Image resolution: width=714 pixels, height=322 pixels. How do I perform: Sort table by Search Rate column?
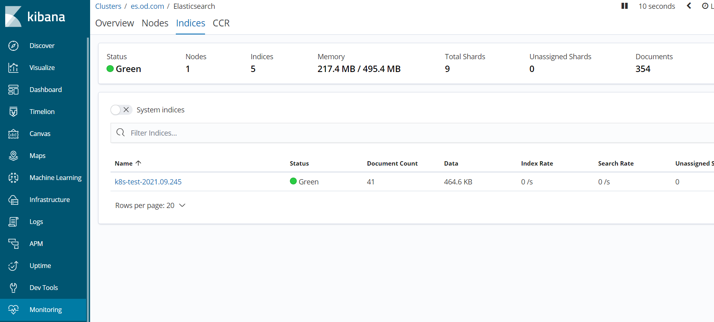(x=616, y=163)
